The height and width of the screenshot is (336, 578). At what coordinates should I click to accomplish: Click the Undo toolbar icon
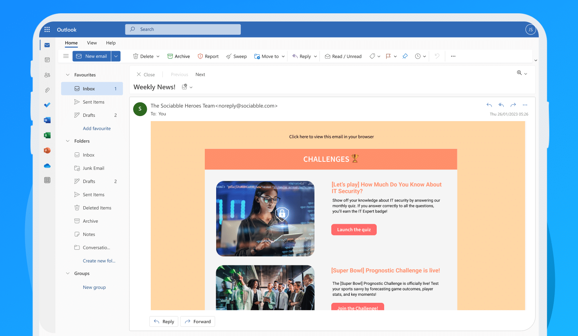pyautogui.click(x=437, y=56)
